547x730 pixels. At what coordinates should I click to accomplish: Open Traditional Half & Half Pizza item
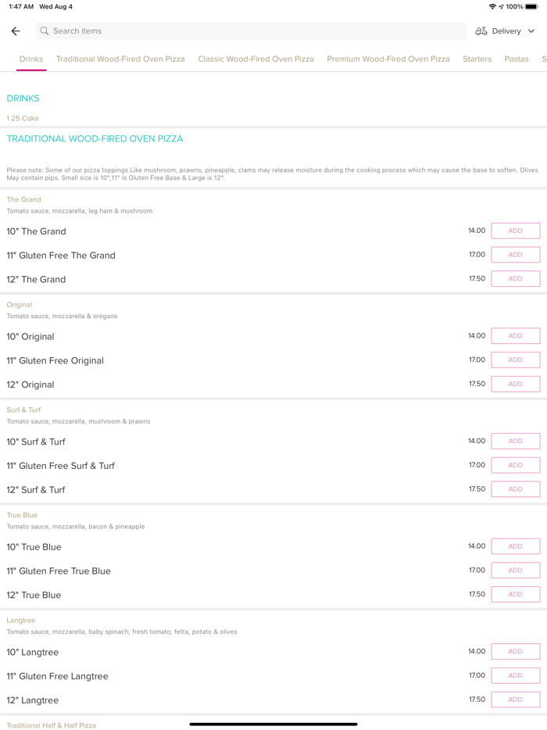point(52,725)
